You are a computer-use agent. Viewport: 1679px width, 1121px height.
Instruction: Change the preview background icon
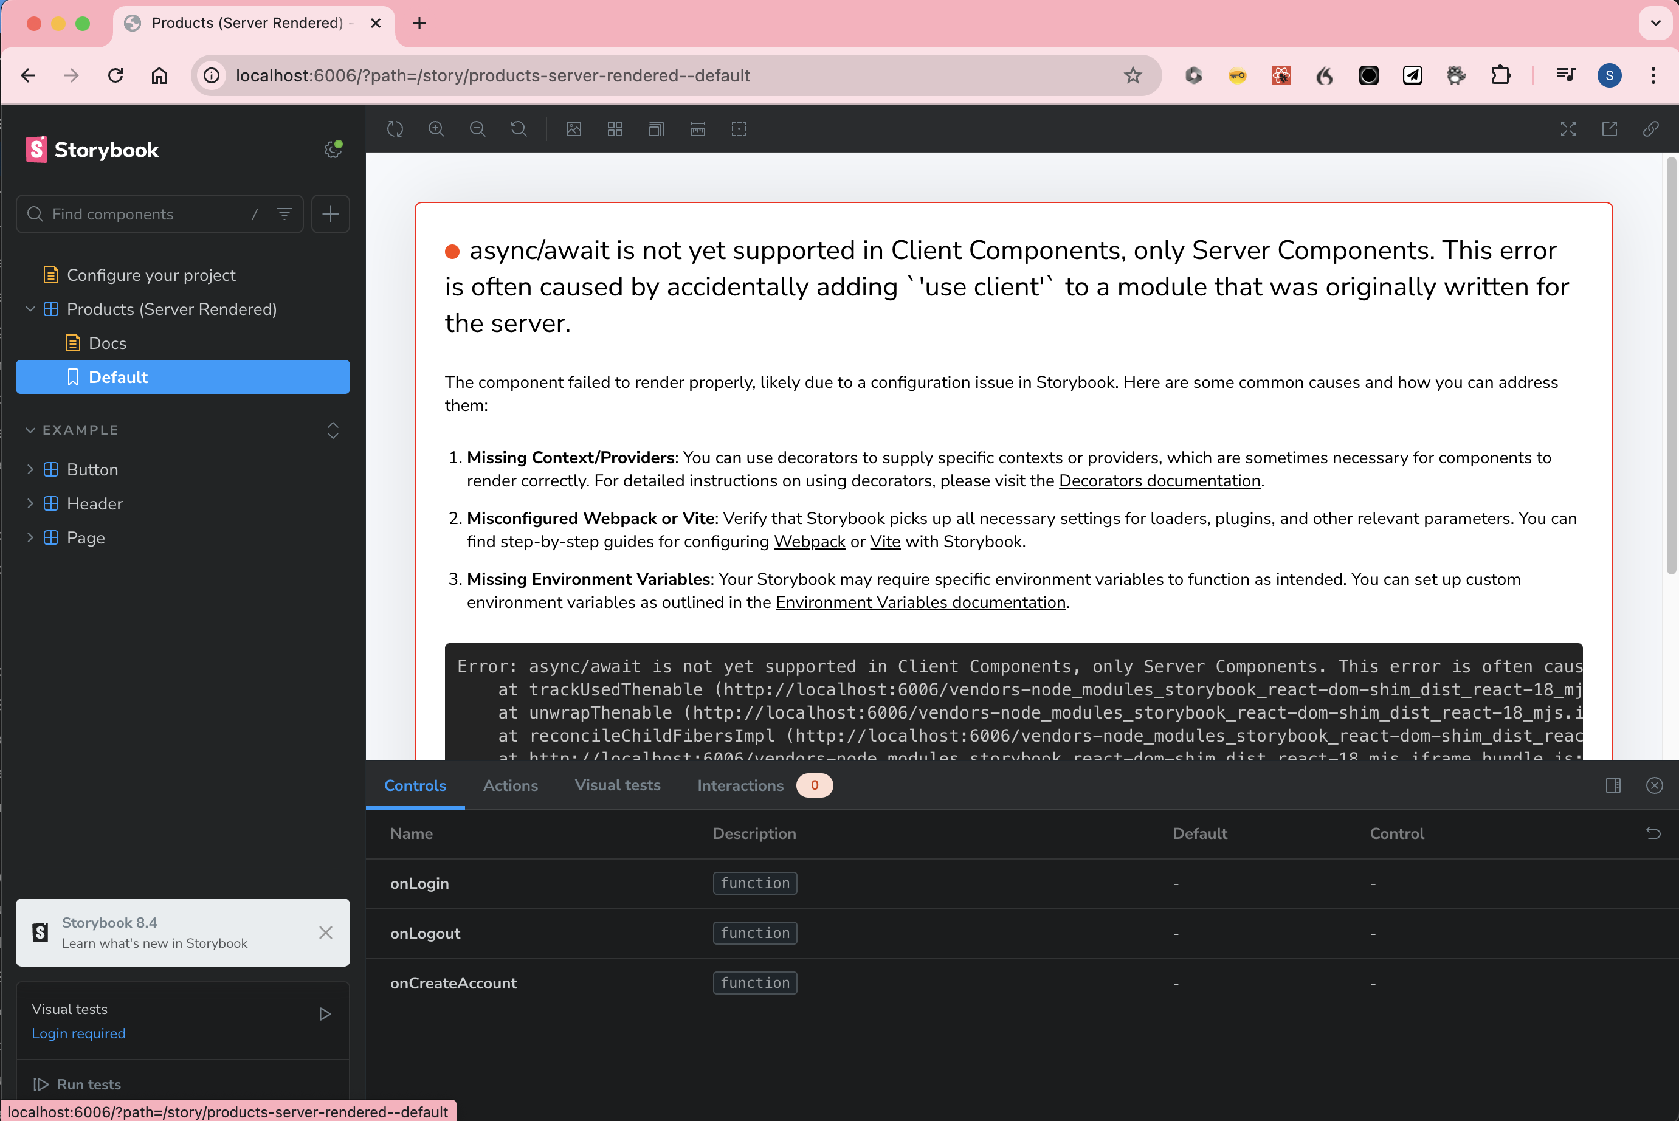(x=574, y=129)
